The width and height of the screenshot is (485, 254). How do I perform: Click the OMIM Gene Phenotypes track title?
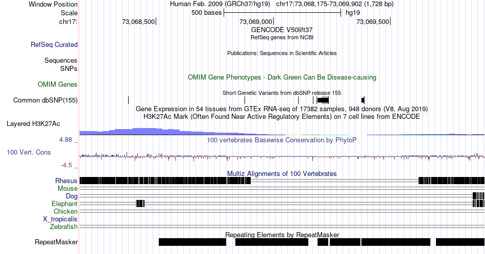282,77
